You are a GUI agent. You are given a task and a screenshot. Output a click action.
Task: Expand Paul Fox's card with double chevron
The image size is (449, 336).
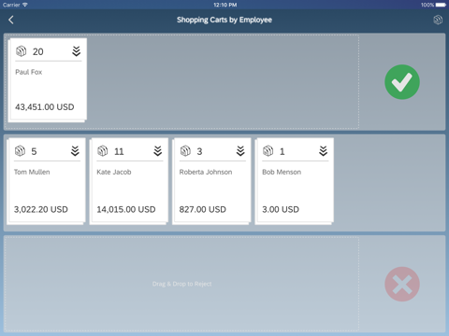[77, 51]
